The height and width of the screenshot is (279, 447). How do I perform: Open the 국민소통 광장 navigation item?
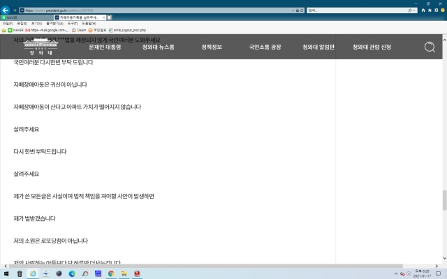[265, 47]
